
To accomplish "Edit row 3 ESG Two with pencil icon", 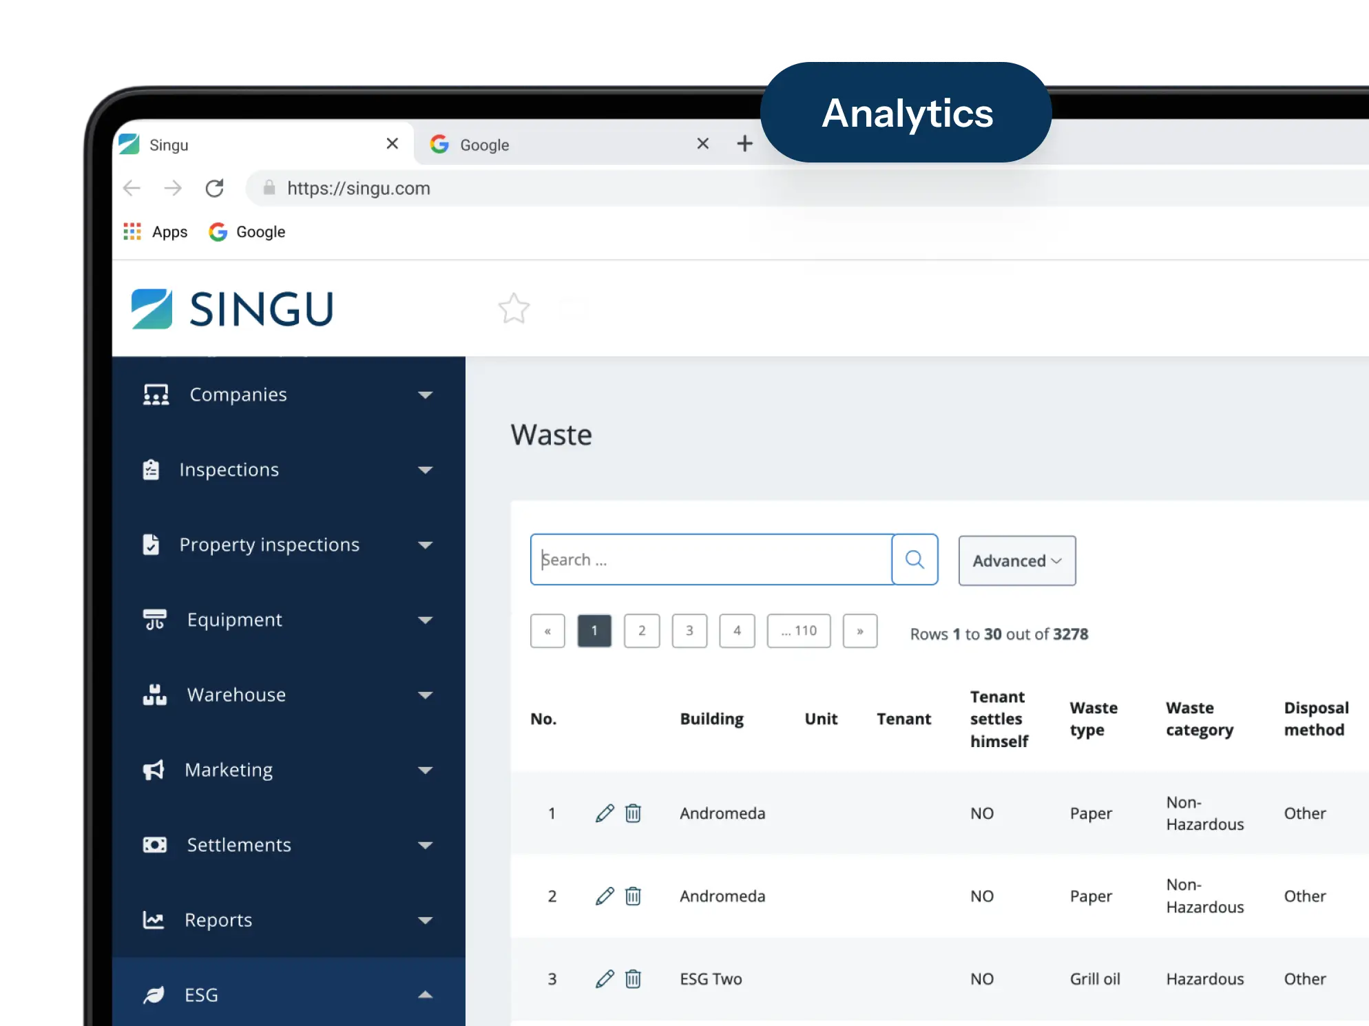I will [605, 978].
